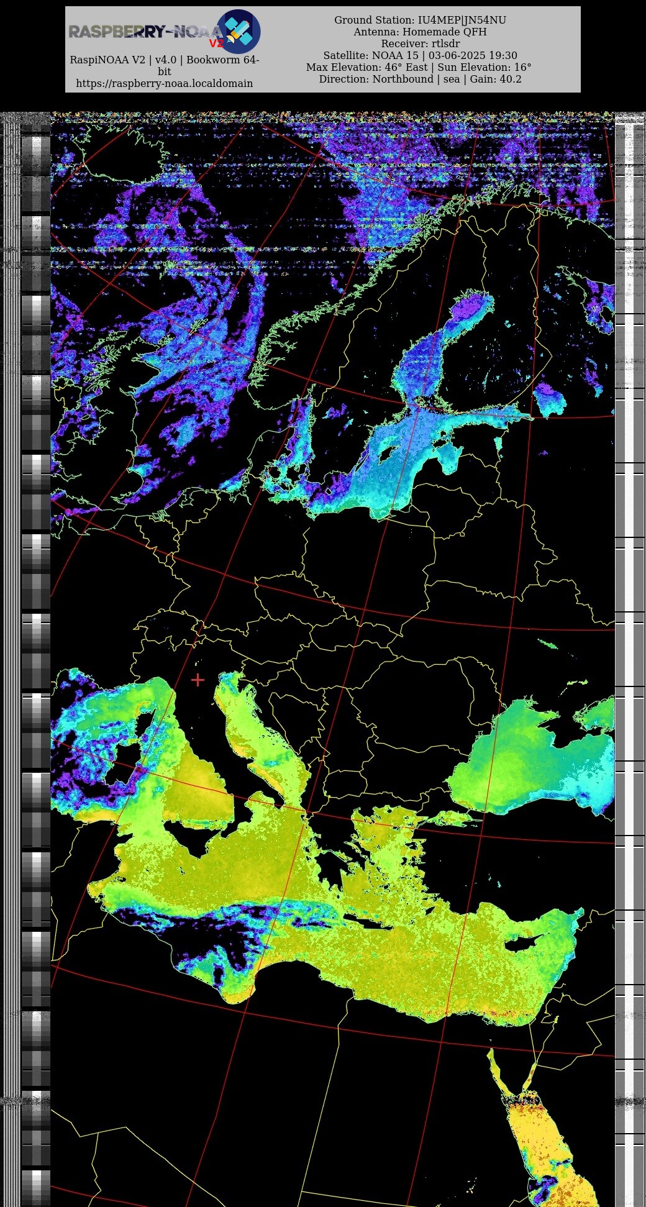Click the red ground station cross marker
The image size is (646, 1207).
198,680
